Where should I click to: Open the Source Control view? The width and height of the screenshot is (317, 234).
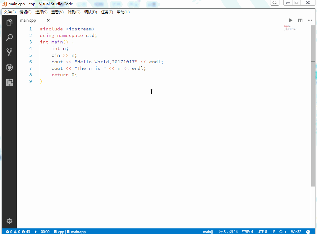pos(9,52)
